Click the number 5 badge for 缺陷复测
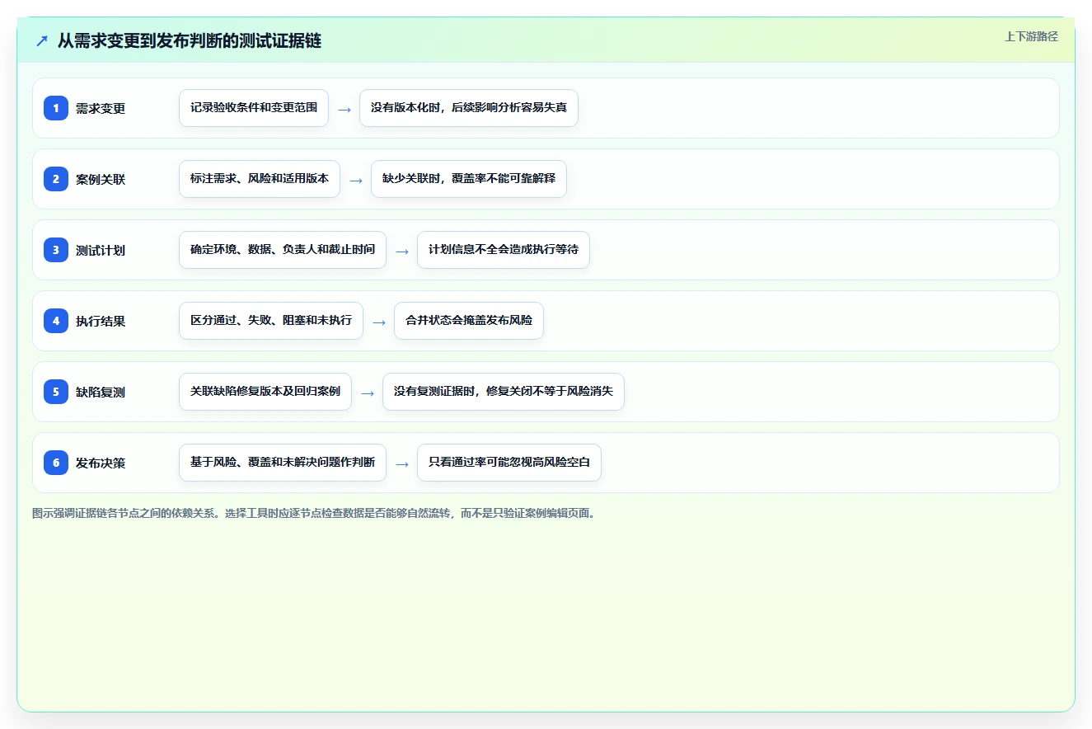The image size is (1092, 729). [56, 392]
